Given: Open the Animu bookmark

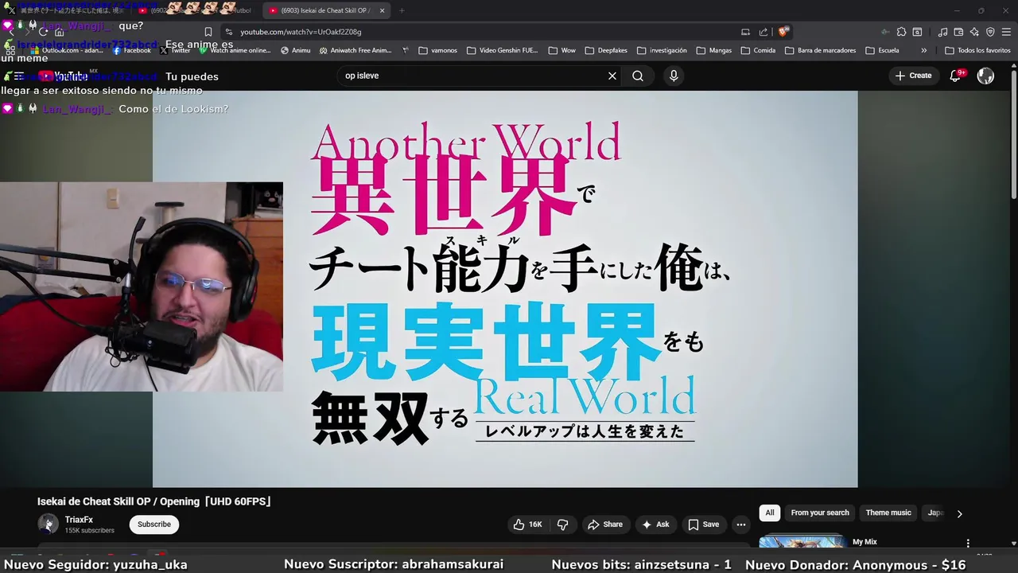Looking at the screenshot, I should (x=295, y=50).
